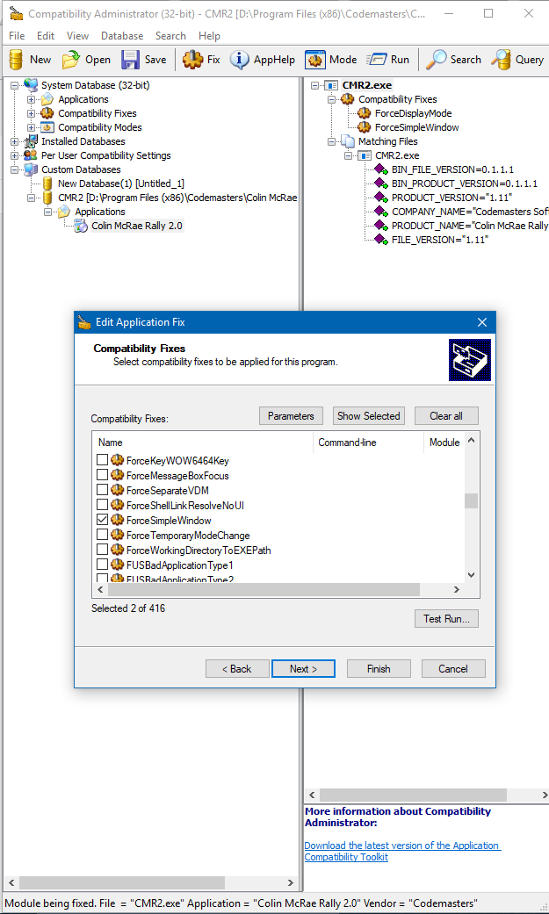The width and height of the screenshot is (549, 914).
Task: Collapse the System Database (32-bit) node
Action: click(15, 85)
